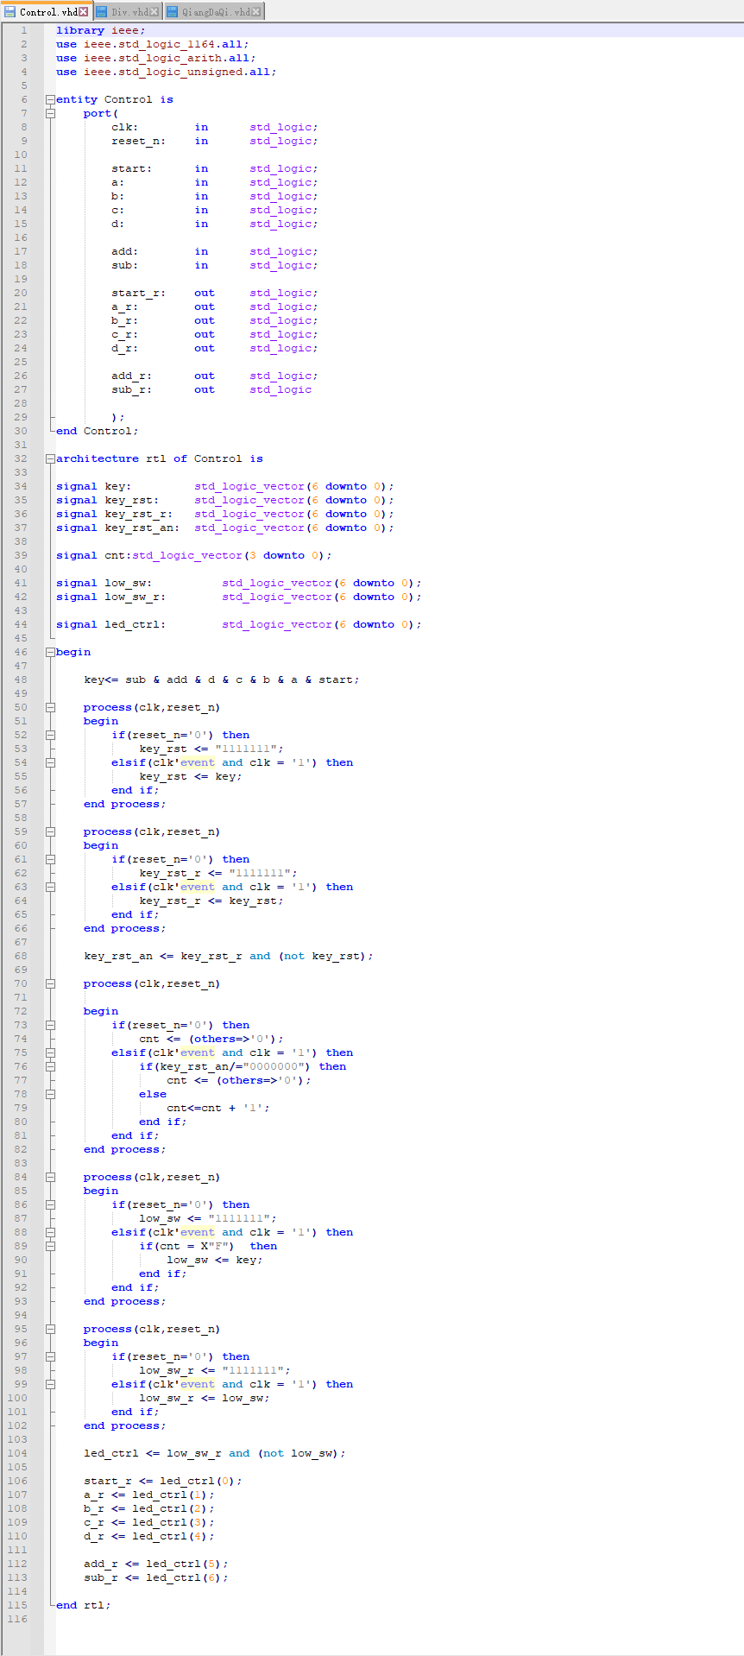Fold the if statement at line 73
744x1656 pixels.
pos(50,1025)
